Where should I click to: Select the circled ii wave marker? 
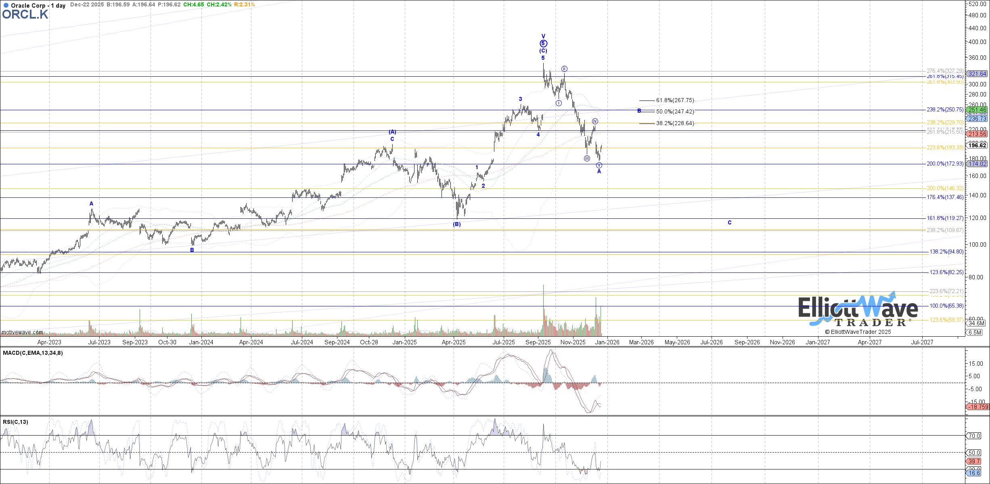564,69
